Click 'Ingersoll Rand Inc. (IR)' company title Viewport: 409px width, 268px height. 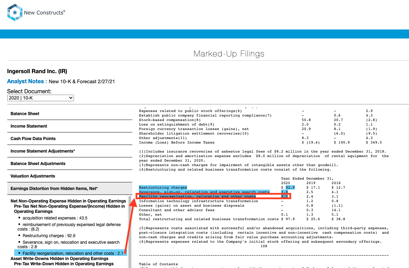tap(37, 71)
